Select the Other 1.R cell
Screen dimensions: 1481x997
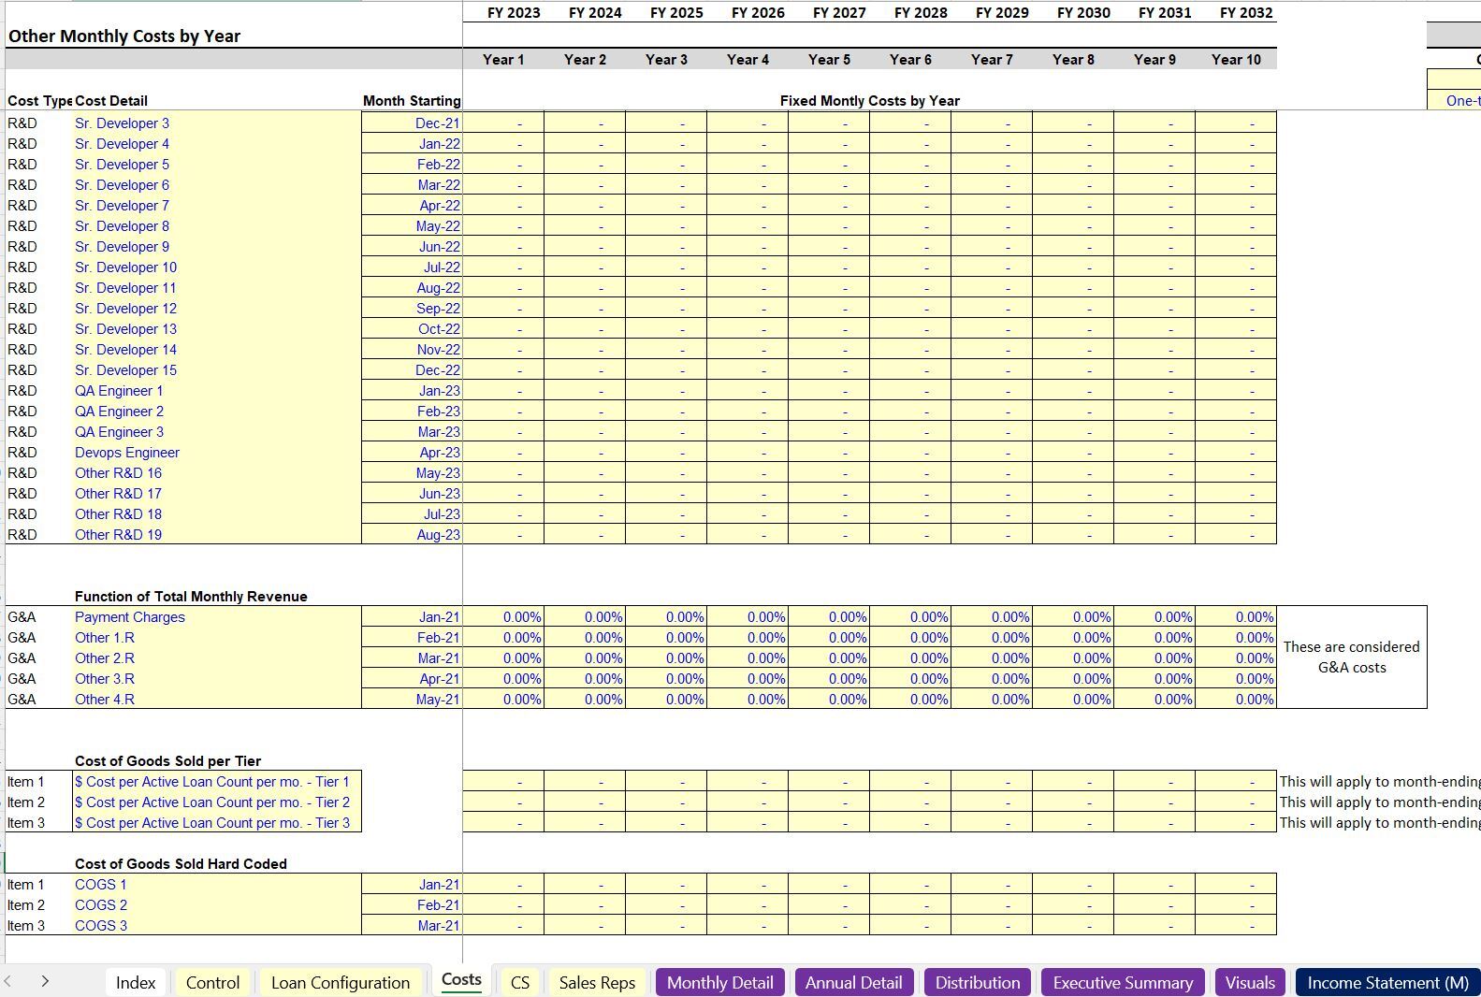pos(217,637)
